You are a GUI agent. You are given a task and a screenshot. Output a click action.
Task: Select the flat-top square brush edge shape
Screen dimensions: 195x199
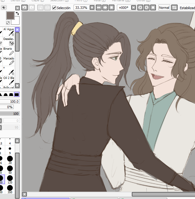point(17,94)
